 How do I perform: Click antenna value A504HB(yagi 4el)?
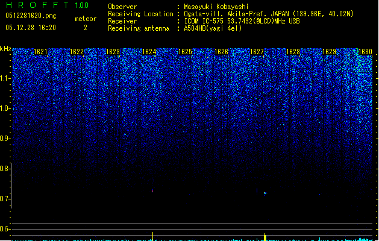point(213,28)
